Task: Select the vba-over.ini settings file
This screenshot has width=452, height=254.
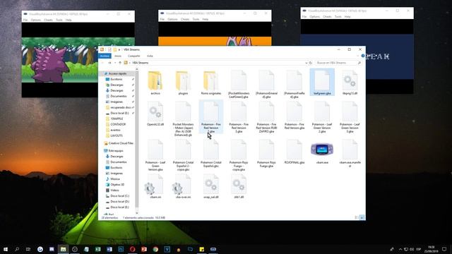Action: point(183,186)
